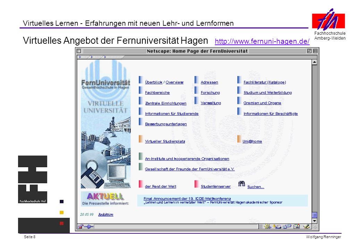Click the 'Virtuelles Lernen - Erfahrungen' slide header

coord(128,23)
